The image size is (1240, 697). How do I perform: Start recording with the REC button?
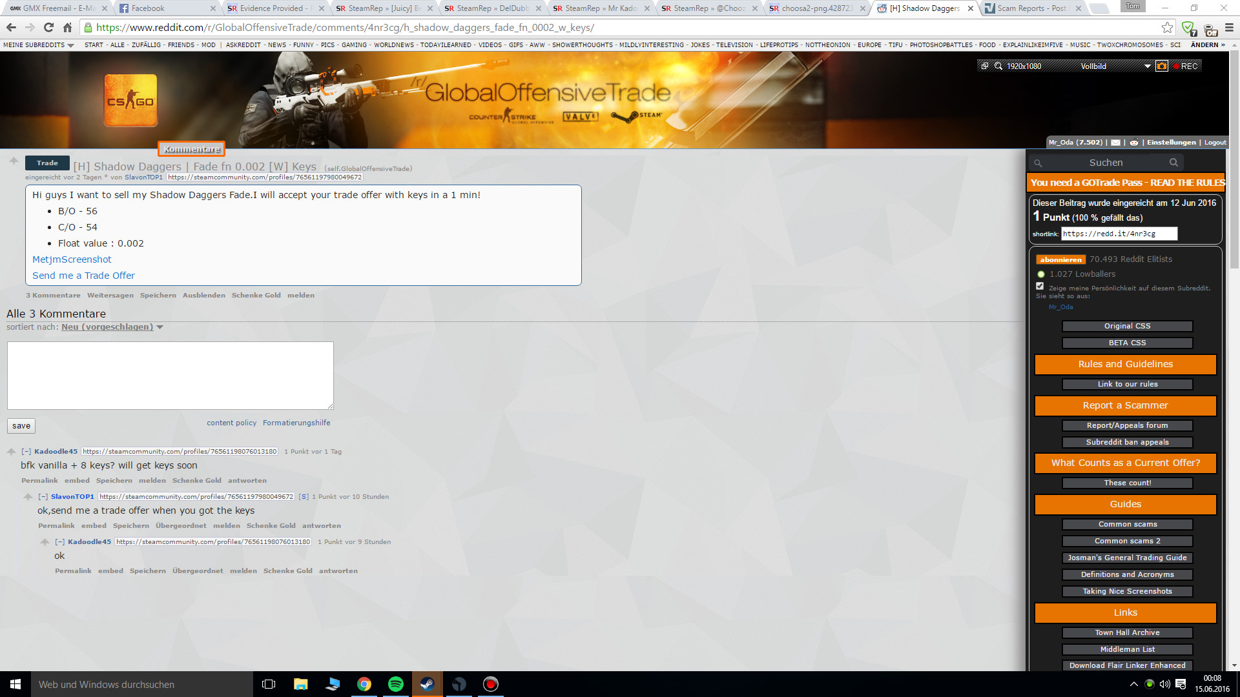coord(1186,66)
